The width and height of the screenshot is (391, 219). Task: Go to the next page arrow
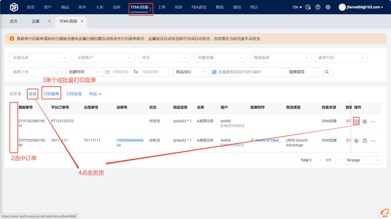pyautogui.click(x=336, y=160)
